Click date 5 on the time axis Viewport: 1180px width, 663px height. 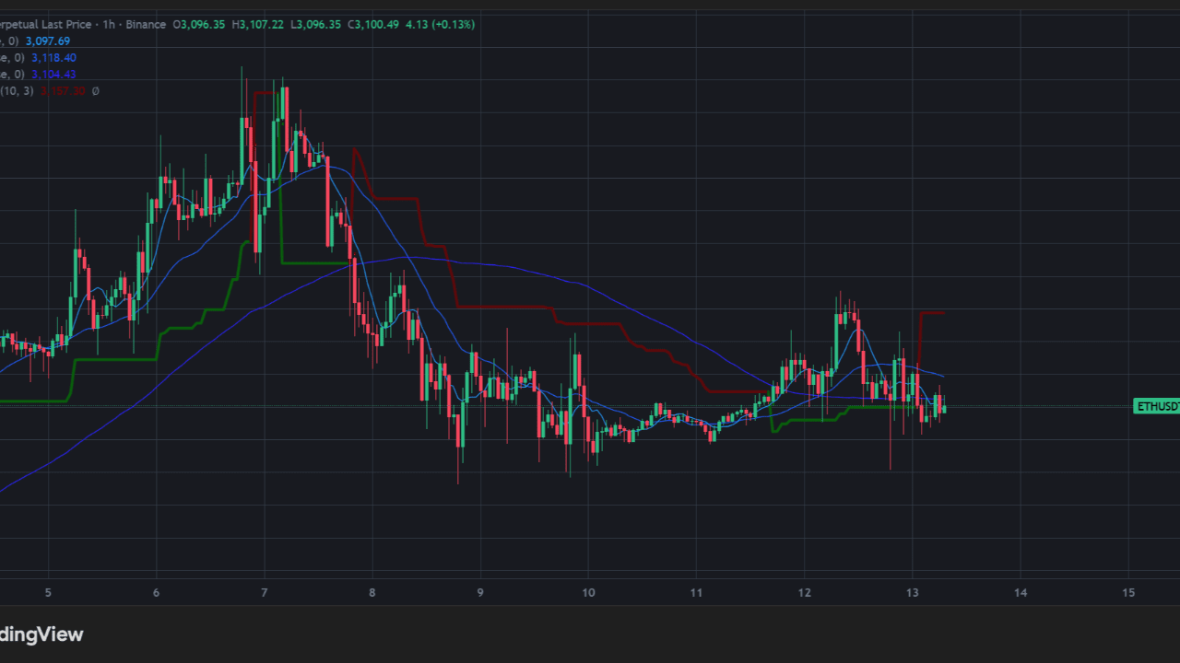(48, 592)
